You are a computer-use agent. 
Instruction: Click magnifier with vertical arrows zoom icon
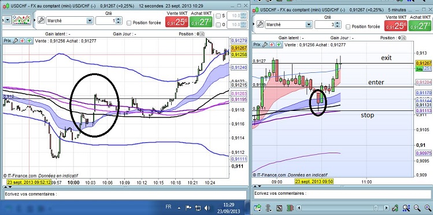(x=406, y=207)
